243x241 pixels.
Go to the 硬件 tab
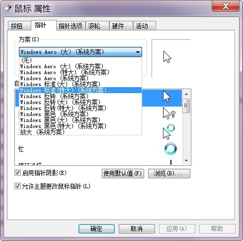click(121, 26)
